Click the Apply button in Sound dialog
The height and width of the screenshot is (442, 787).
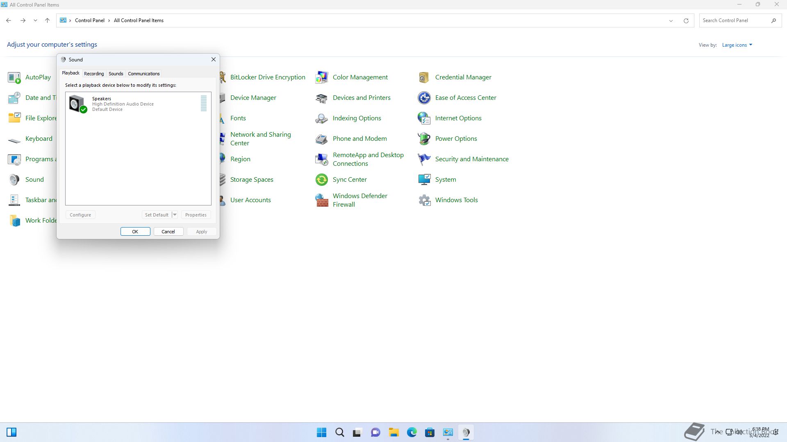tap(201, 232)
